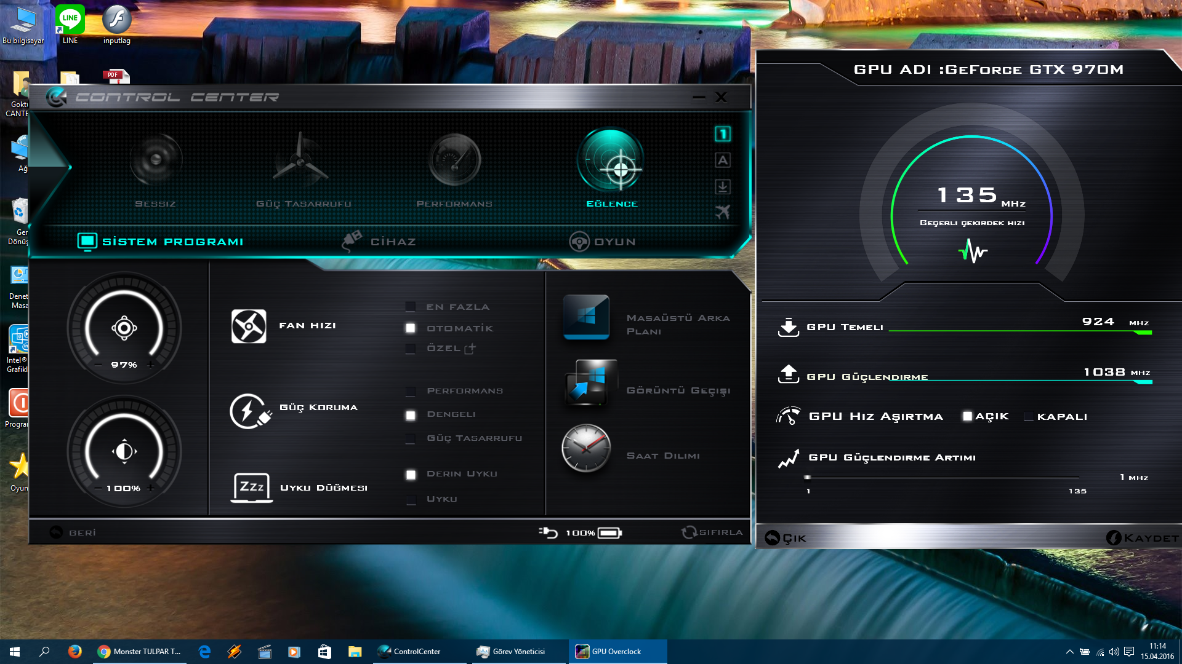Select Güç Tasarrufu power plan checkbox
This screenshot has width=1182, height=664.
(411, 438)
